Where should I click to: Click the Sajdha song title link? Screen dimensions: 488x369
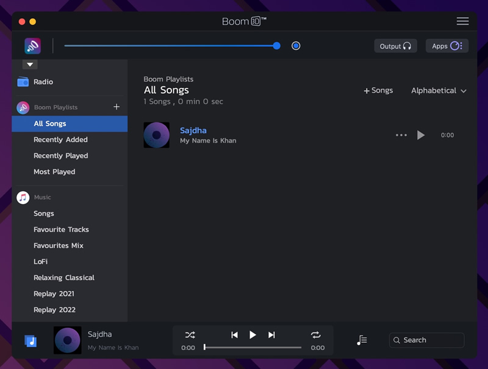pyautogui.click(x=193, y=130)
